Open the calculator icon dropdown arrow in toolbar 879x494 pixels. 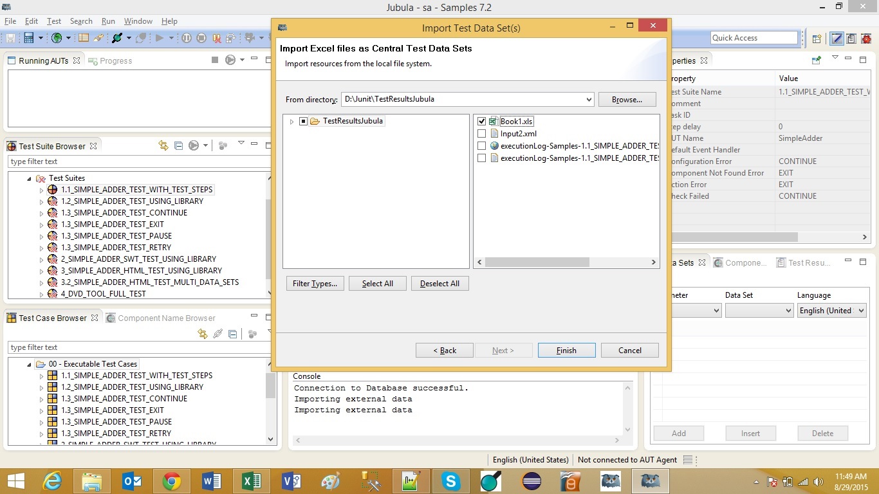click(41, 38)
